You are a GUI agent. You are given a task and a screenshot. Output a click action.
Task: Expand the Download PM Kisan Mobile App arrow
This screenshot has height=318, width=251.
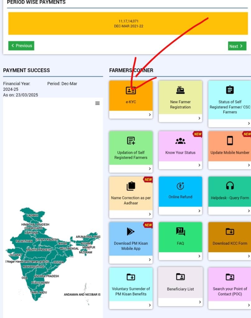pos(150,260)
